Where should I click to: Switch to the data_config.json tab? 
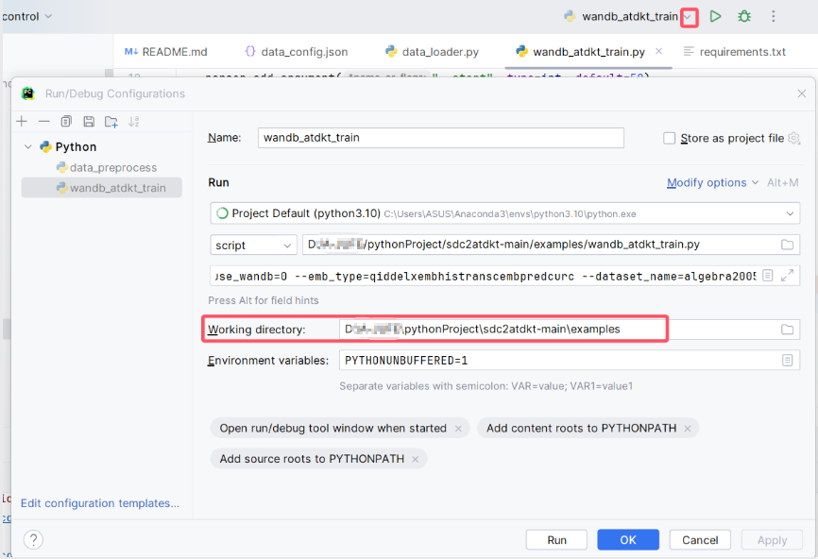click(297, 52)
